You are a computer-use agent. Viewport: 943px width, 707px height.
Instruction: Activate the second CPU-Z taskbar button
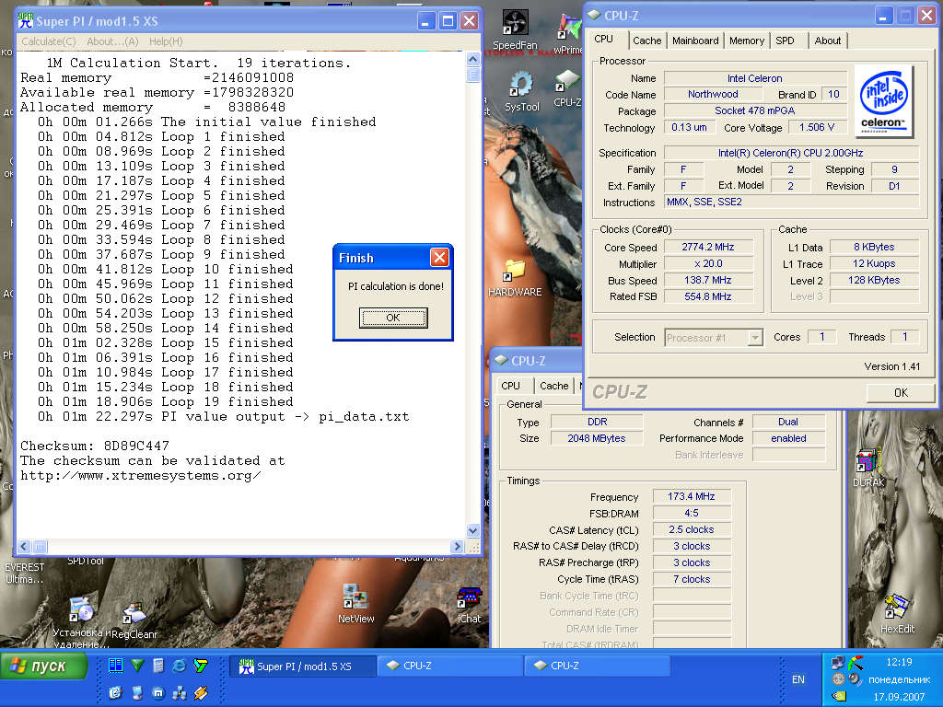(597, 666)
